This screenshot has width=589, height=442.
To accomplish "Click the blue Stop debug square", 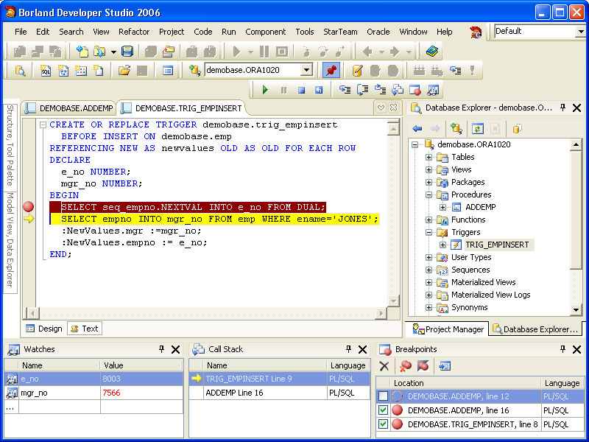I will click(x=301, y=90).
